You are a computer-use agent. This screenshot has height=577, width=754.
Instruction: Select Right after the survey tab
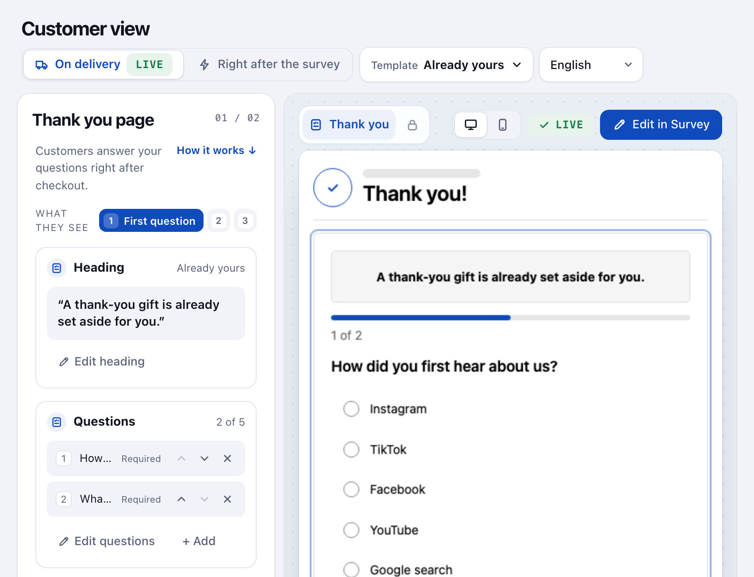269,65
